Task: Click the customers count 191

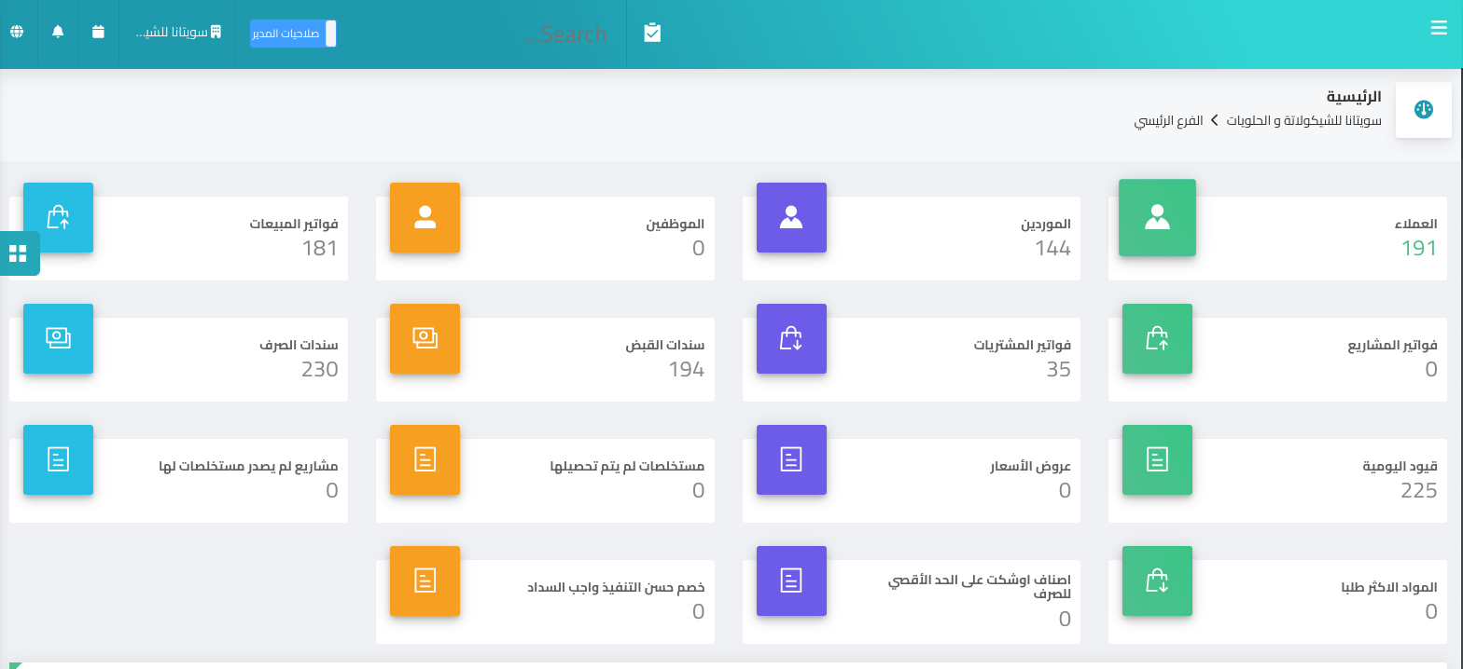Action: [1419, 248]
